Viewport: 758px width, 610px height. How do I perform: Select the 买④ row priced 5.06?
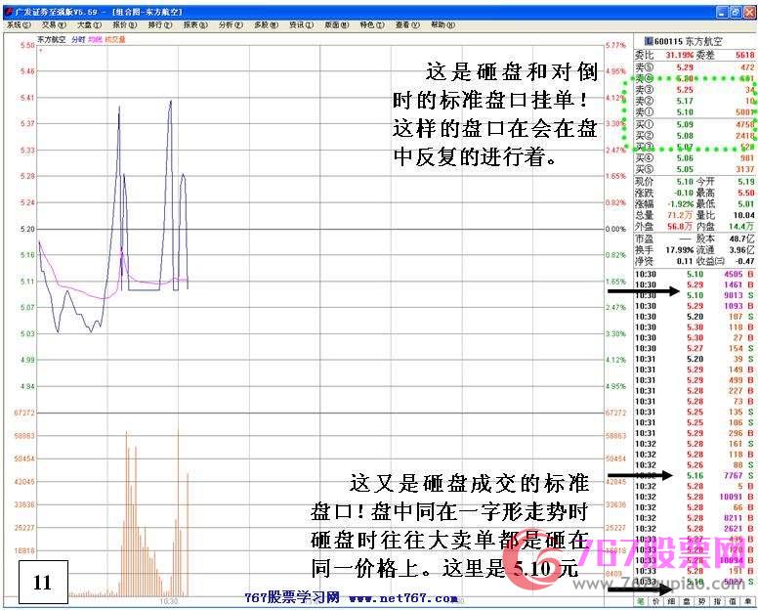pos(695,157)
